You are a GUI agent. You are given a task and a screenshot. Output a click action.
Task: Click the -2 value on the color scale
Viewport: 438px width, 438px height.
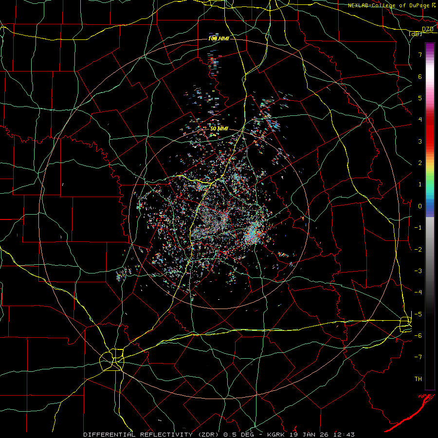tap(418, 249)
